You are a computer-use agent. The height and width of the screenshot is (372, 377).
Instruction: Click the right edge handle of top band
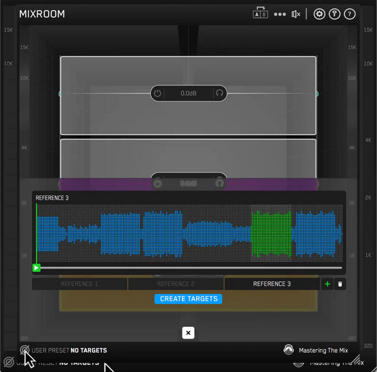pos(317,93)
